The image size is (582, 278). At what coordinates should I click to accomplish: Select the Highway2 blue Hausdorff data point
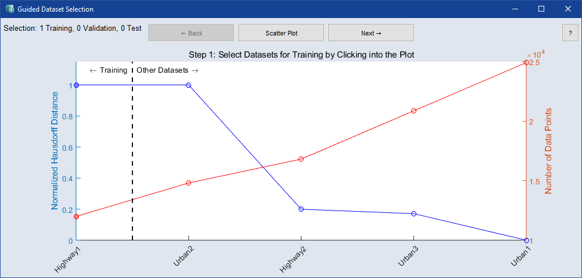[x=301, y=209]
